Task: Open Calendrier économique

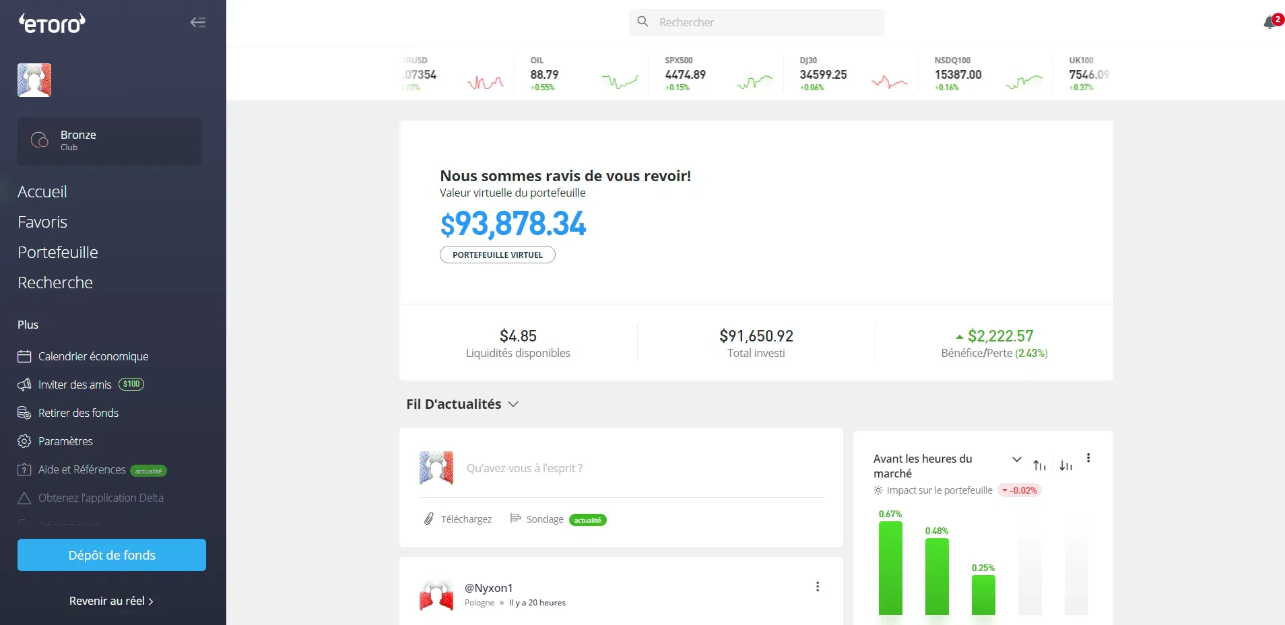Action: (x=93, y=356)
